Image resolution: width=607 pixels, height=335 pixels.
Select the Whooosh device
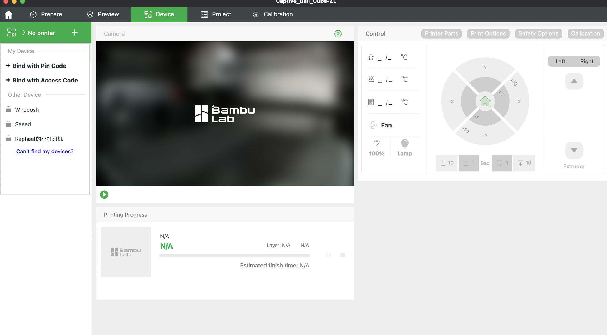(x=27, y=110)
